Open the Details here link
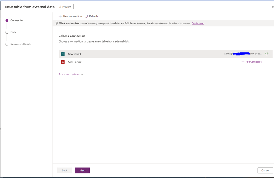Image resolution: width=274 pixels, height=178 pixels. (198, 24)
